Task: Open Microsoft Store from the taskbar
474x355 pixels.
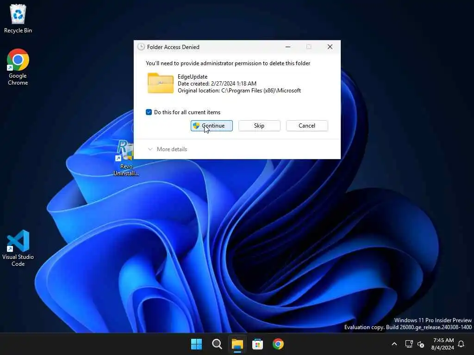Action: (257, 344)
